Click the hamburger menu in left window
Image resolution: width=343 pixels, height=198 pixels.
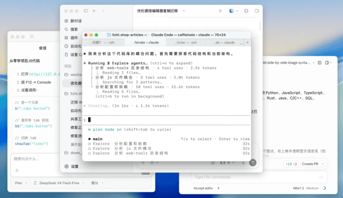(32, 36)
